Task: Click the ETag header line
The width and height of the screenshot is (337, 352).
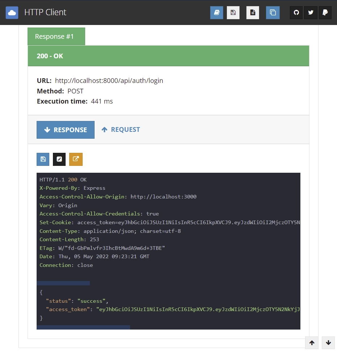Action: tap(102, 248)
